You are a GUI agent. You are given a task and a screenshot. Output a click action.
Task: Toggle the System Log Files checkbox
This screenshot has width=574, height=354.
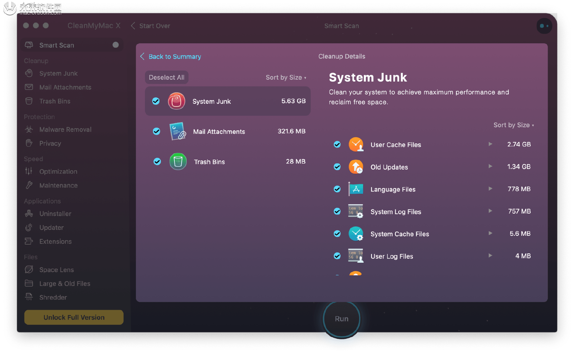coord(337,211)
